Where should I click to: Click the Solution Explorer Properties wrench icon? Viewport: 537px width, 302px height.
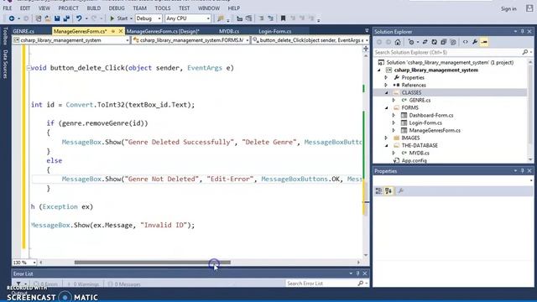point(475,42)
